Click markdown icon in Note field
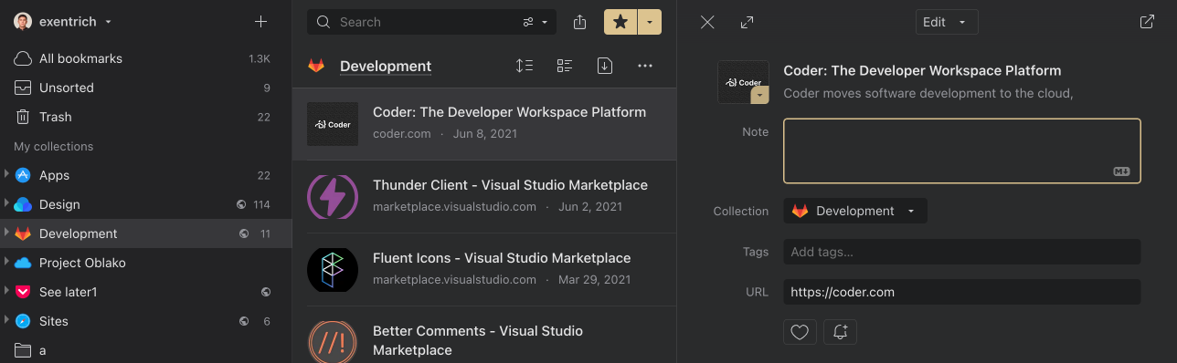 (1121, 171)
